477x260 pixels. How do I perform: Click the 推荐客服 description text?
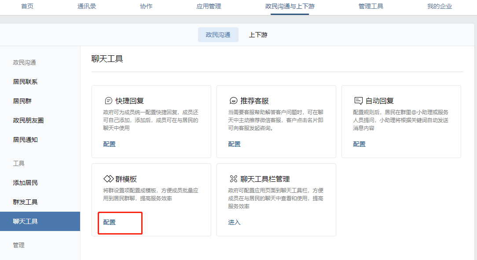(x=275, y=120)
